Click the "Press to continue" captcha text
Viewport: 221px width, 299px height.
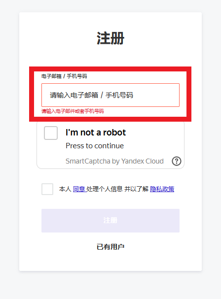[x=95, y=146]
